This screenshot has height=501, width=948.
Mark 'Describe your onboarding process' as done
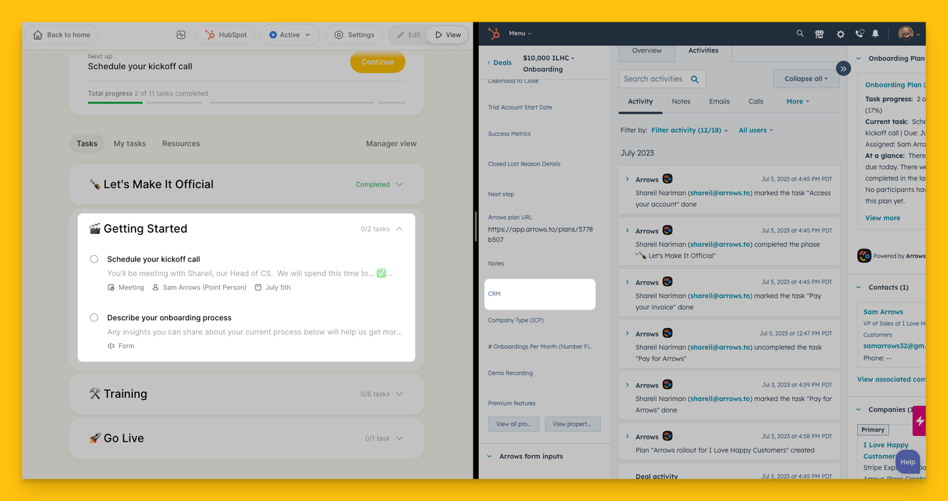(94, 318)
